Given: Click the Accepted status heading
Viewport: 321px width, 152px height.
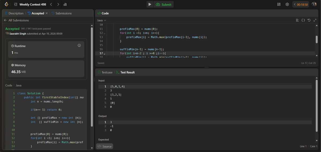Looking at the screenshot, I should pos(12,29).
